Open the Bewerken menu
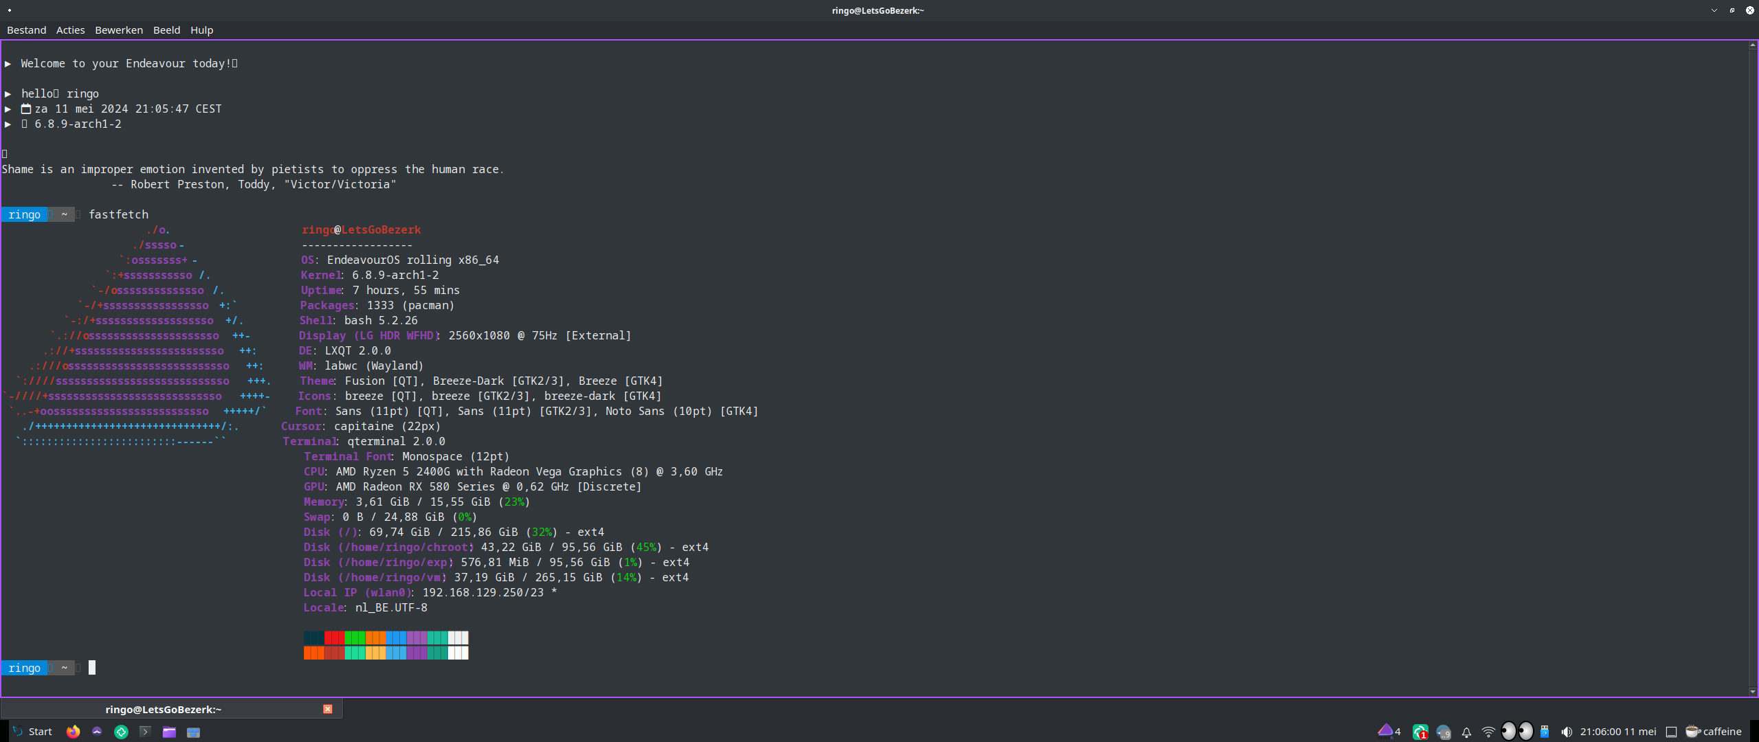Image resolution: width=1759 pixels, height=742 pixels. pyautogui.click(x=119, y=30)
